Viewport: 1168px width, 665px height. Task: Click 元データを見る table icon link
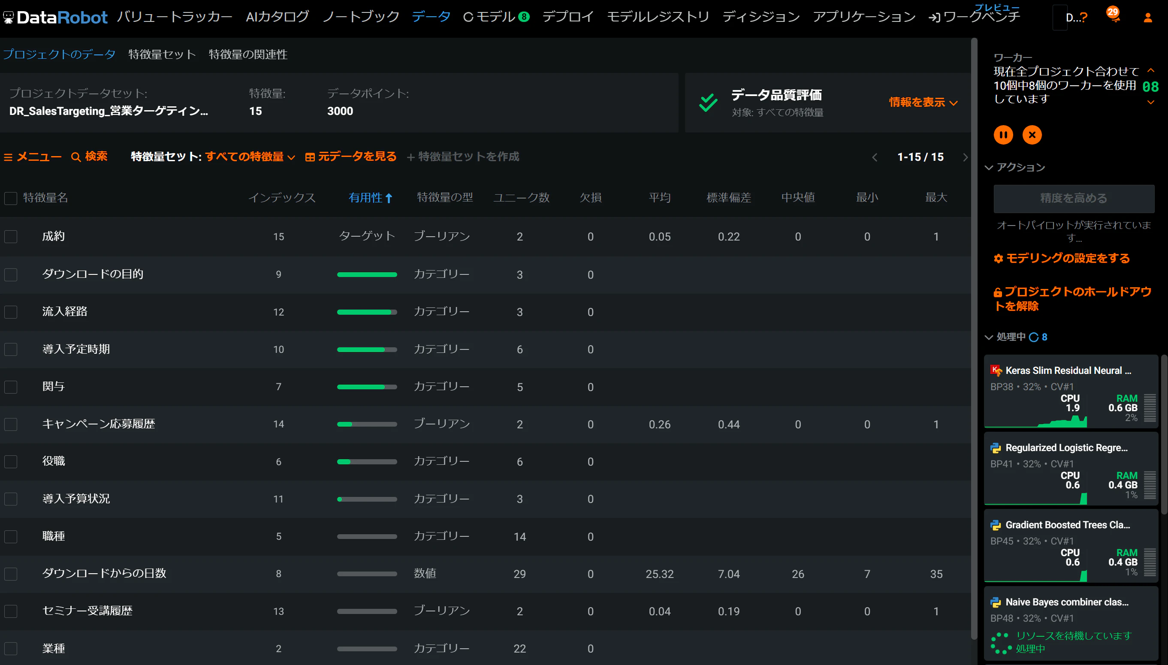[x=350, y=156]
